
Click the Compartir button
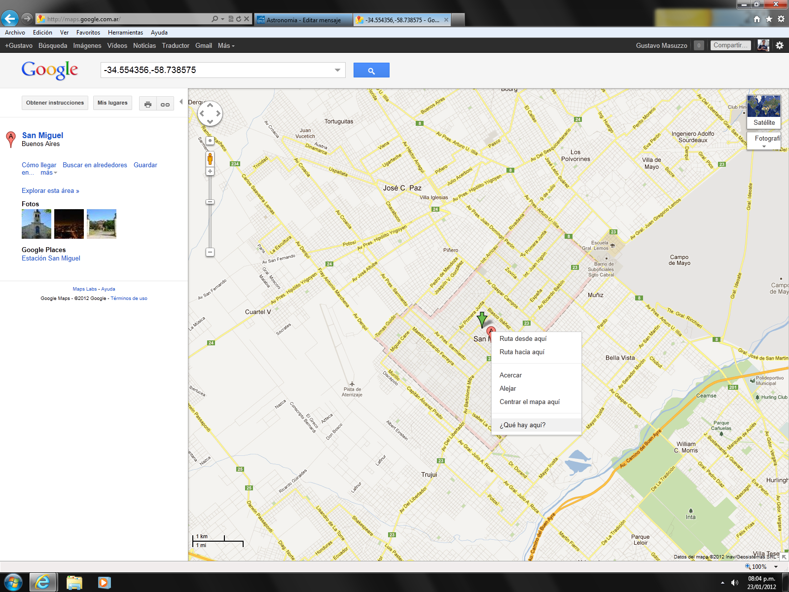[730, 45]
